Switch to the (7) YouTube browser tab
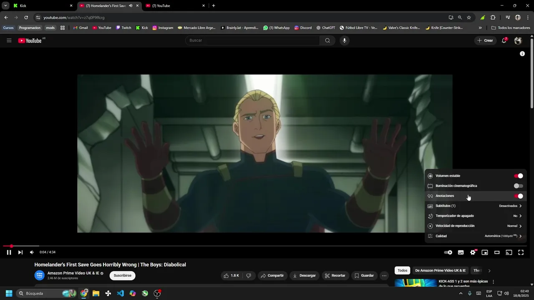Image resolution: width=534 pixels, height=300 pixels. click(175, 6)
